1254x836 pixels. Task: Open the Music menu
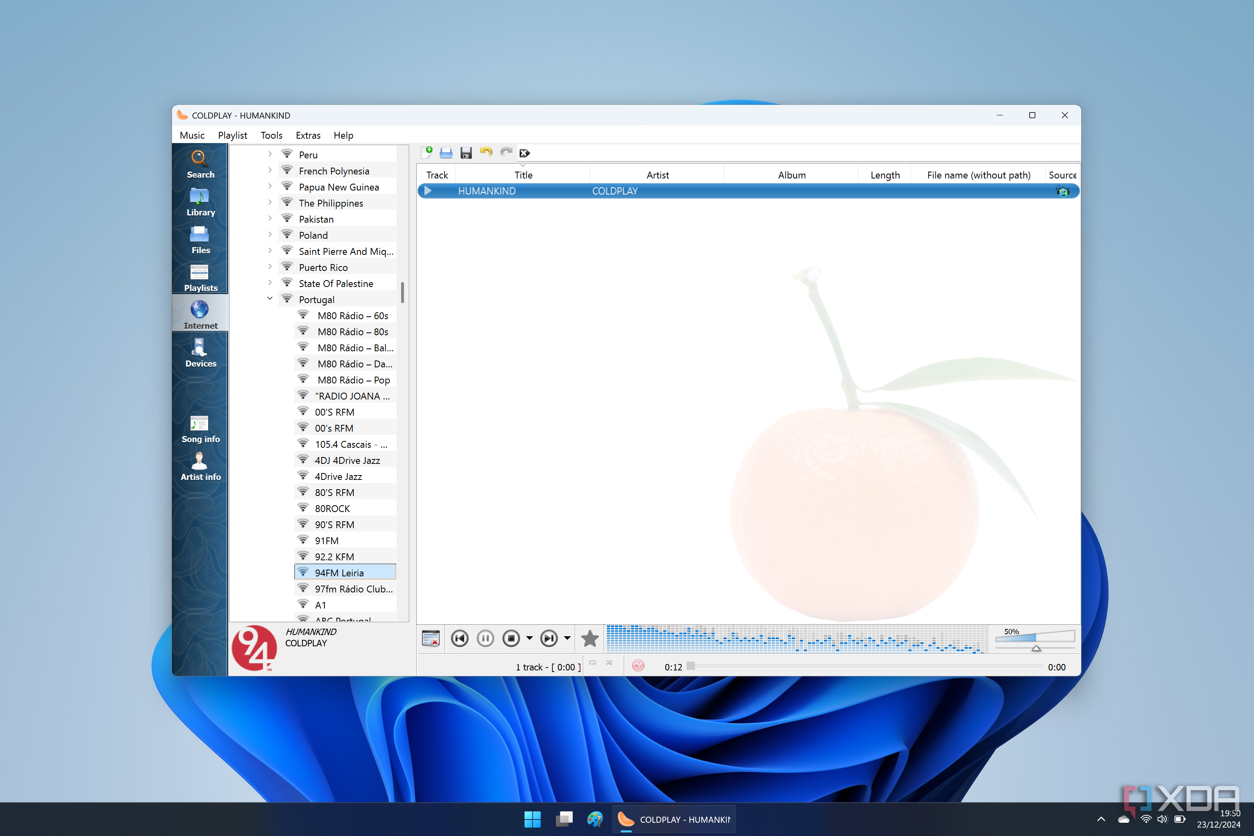pos(192,135)
